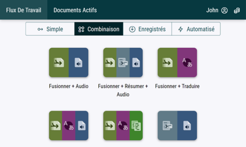This screenshot has height=147, width=246.
Task: Select the Combinaison tab
Action: point(99,29)
